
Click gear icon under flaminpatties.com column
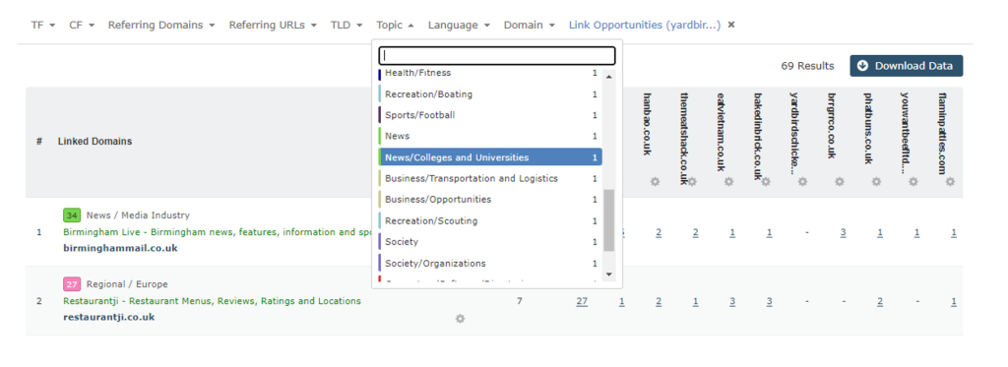pyautogui.click(x=950, y=182)
